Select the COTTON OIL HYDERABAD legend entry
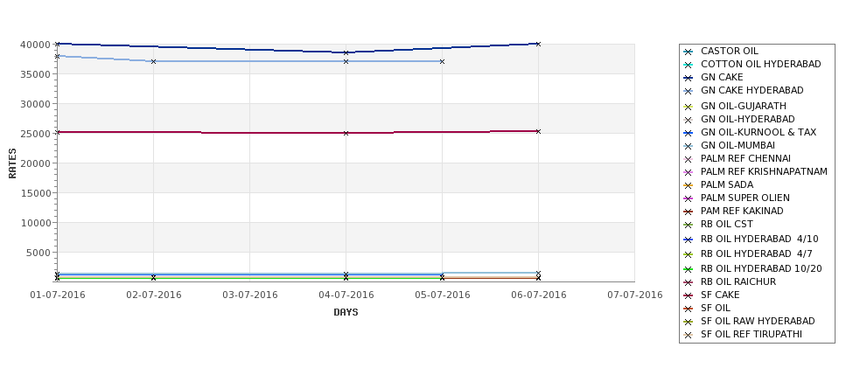 tap(760, 64)
